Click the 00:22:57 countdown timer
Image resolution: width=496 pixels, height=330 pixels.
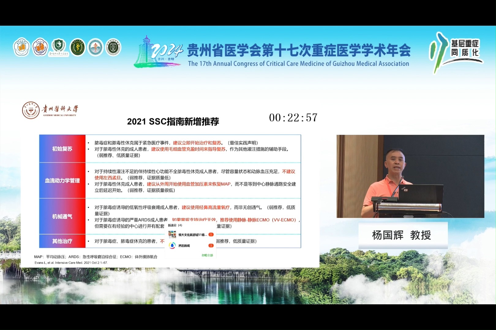(x=293, y=118)
